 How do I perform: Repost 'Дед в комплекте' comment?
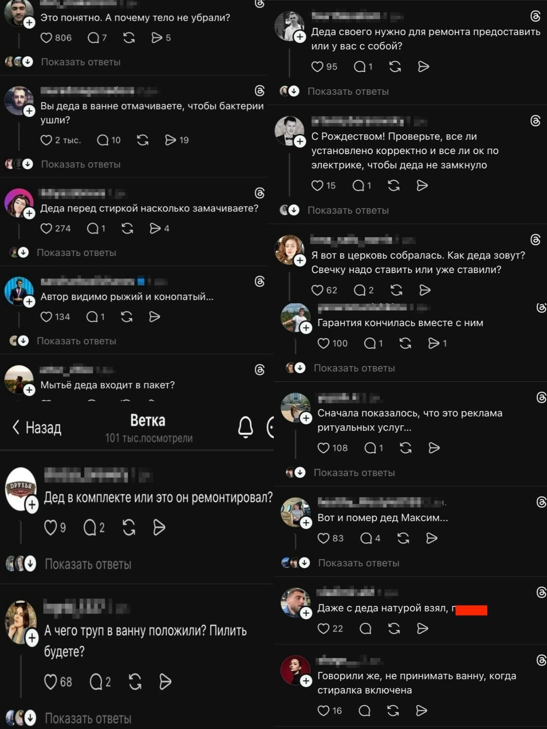pyautogui.click(x=129, y=527)
